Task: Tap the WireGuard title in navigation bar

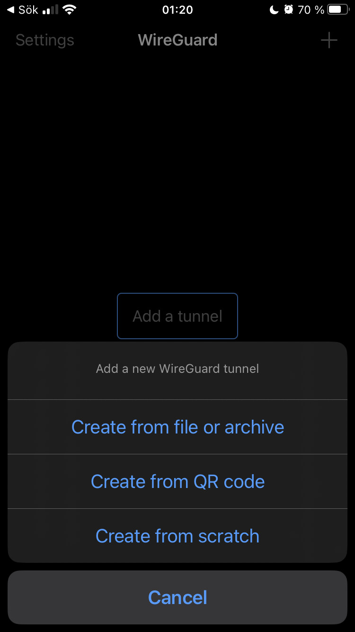Action: (x=177, y=40)
